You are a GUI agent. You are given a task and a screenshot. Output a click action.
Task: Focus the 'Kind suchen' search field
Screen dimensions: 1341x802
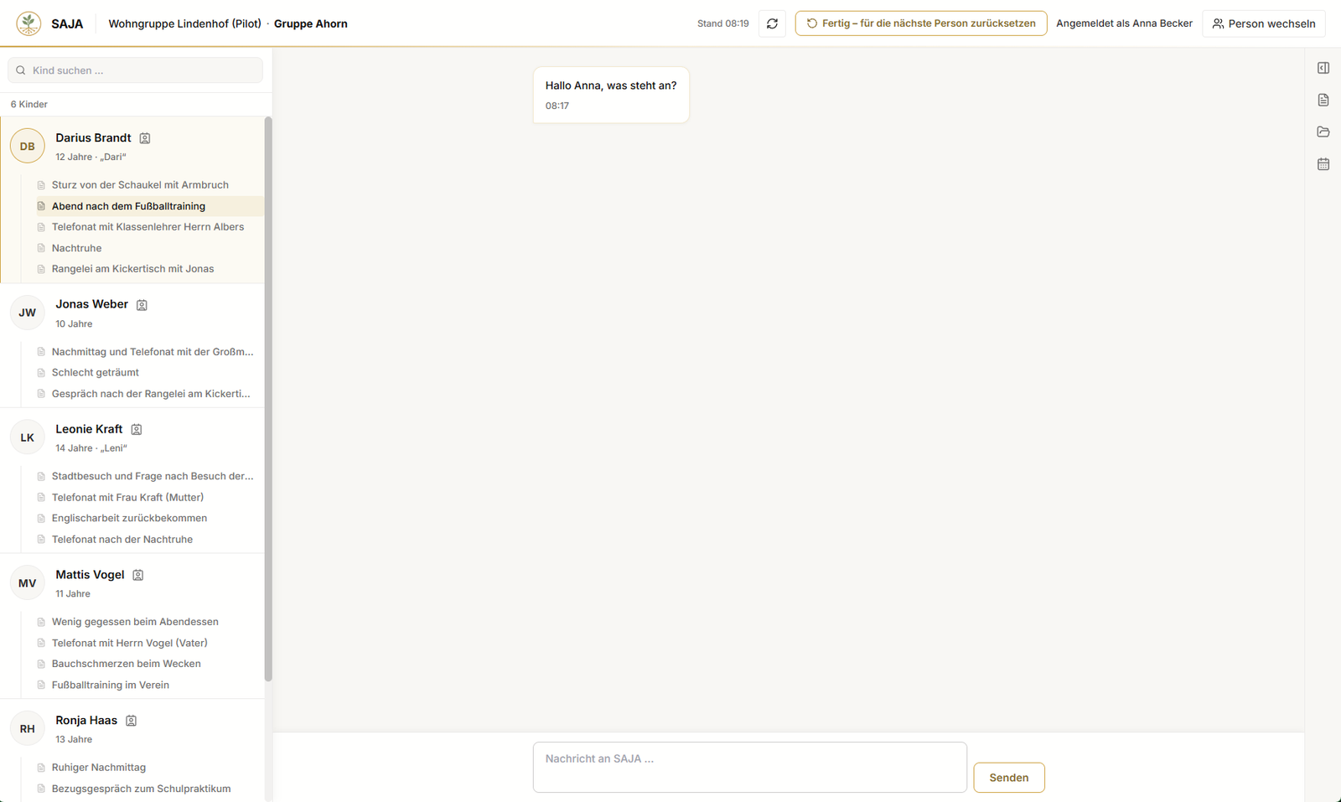coord(135,70)
